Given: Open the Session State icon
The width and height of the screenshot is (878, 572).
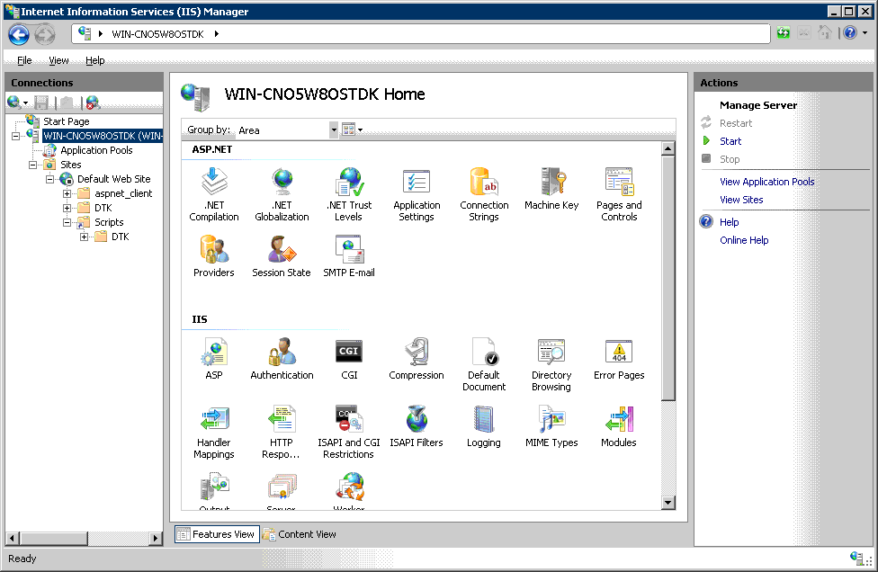Looking at the screenshot, I should (282, 250).
